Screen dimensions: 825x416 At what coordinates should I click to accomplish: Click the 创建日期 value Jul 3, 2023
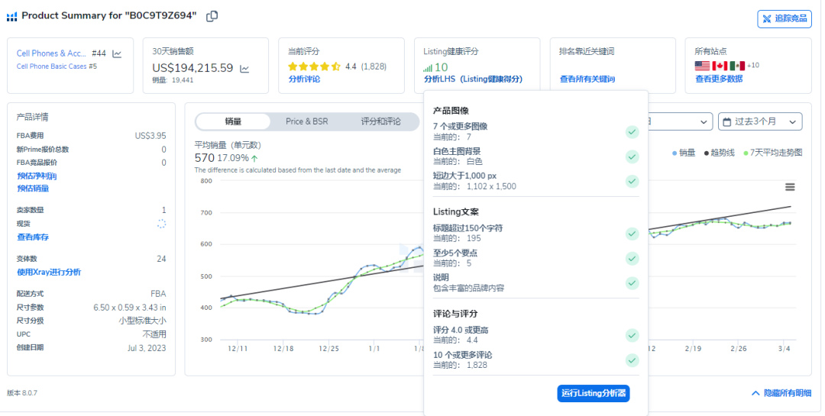[147, 348]
